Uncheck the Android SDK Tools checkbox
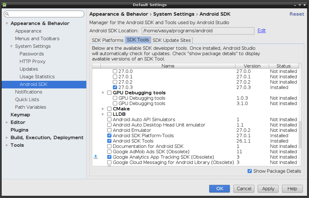The width and height of the screenshot is (309, 198). click(109, 141)
